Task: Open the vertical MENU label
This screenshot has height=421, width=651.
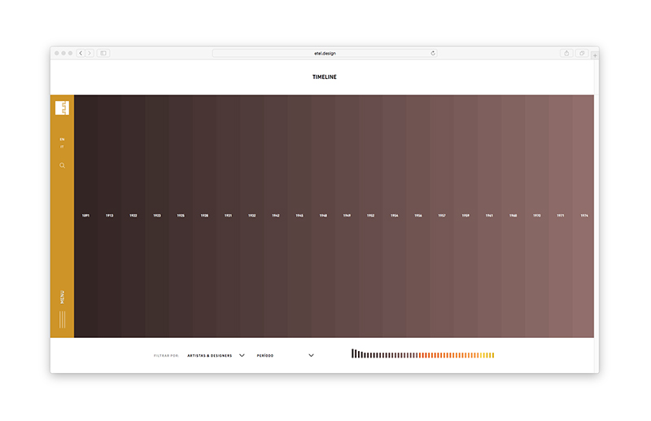Action: pyautogui.click(x=63, y=296)
